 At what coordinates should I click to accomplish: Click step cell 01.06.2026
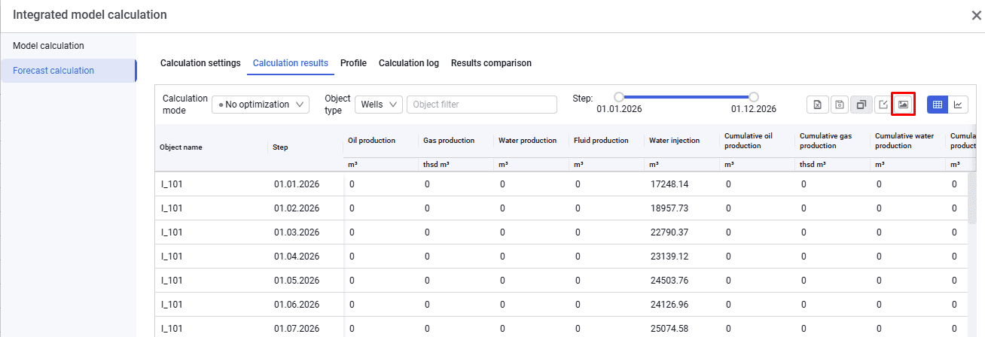297,304
